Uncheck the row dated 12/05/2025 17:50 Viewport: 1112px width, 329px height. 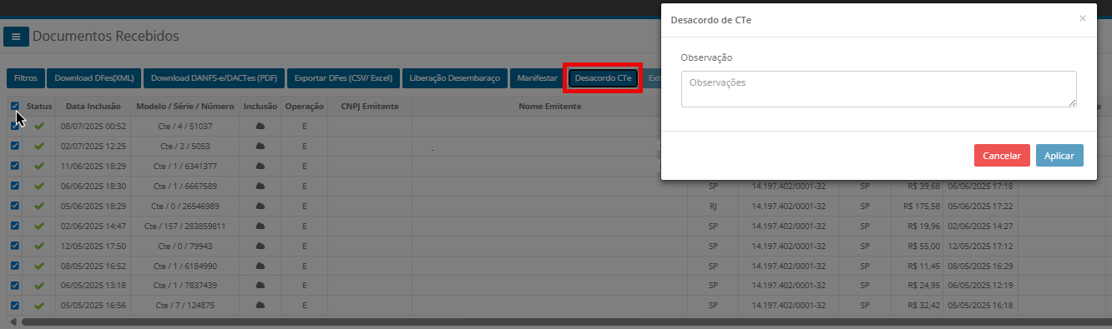14,246
